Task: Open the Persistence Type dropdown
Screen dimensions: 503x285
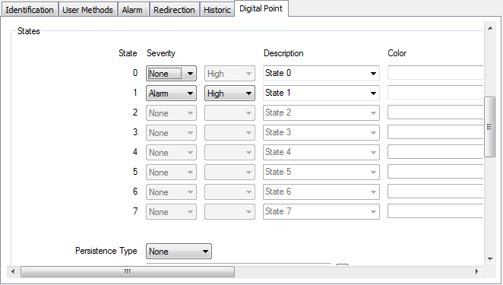Action: (x=179, y=252)
